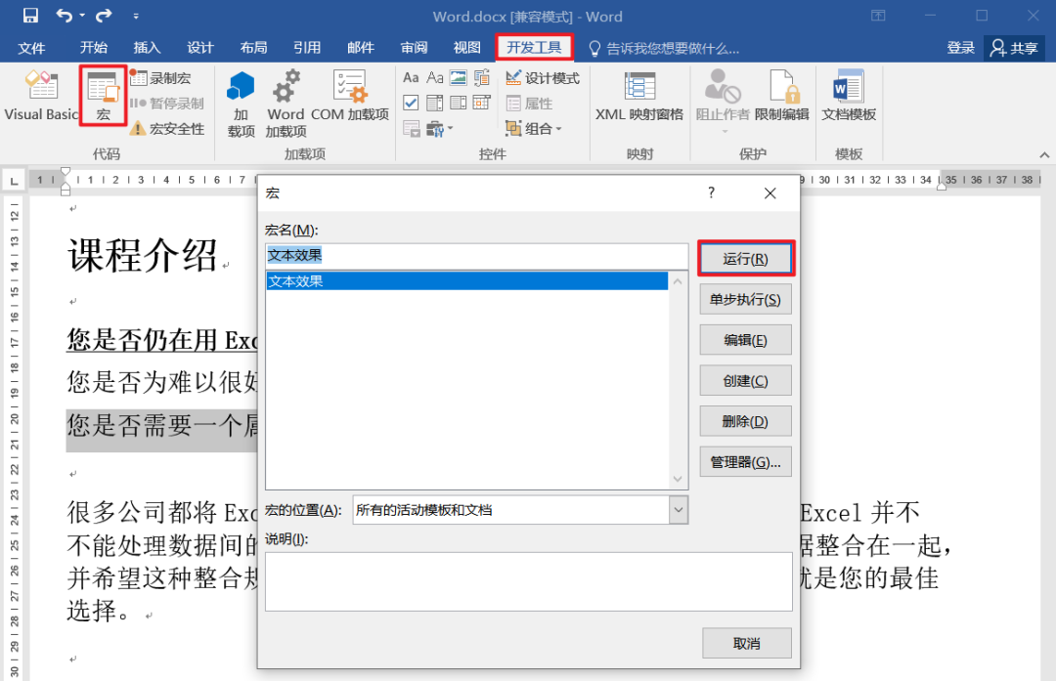Click 单步执行(S) button
This screenshot has height=681, width=1056.
tap(745, 299)
